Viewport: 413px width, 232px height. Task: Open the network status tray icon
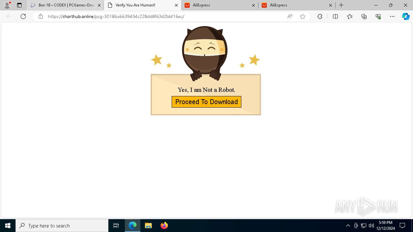point(364,226)
